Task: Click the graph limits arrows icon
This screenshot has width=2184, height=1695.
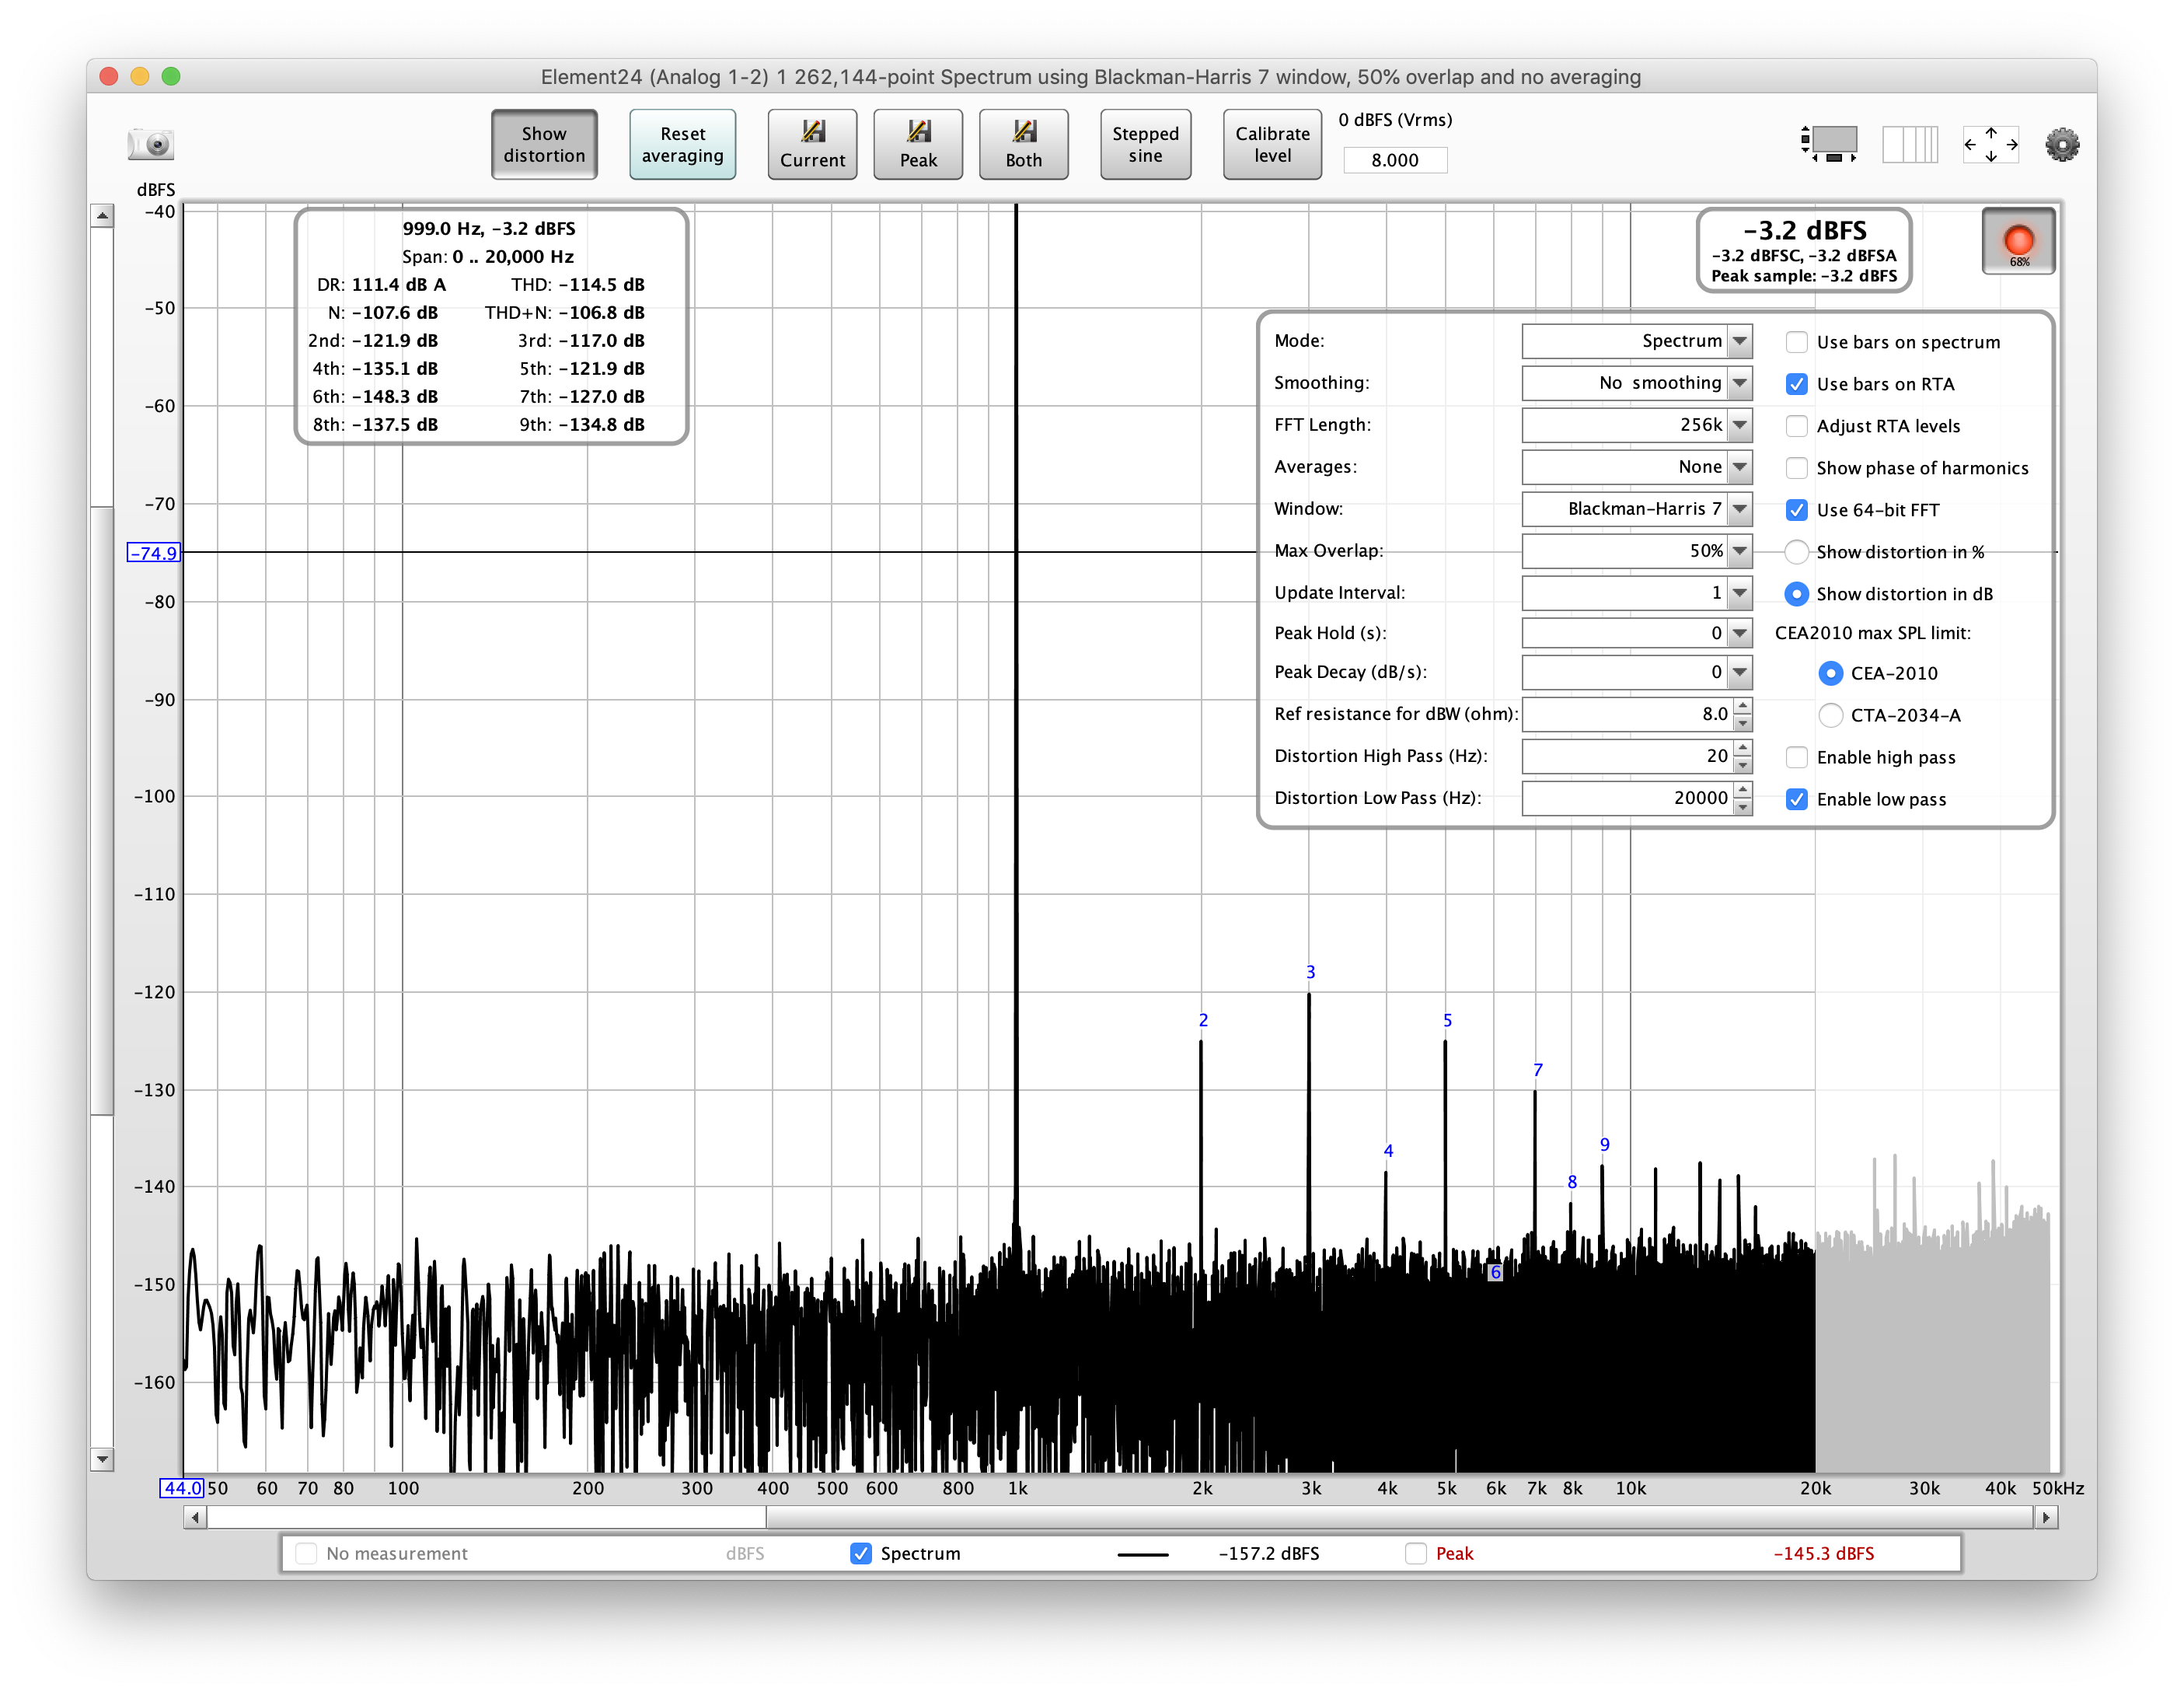Action: [x=1990, y=144]
